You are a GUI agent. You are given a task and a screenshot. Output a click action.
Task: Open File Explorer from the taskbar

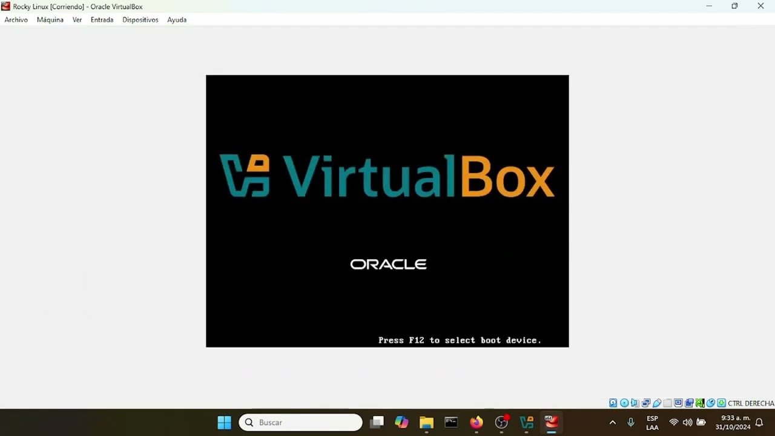pos(426,422)
